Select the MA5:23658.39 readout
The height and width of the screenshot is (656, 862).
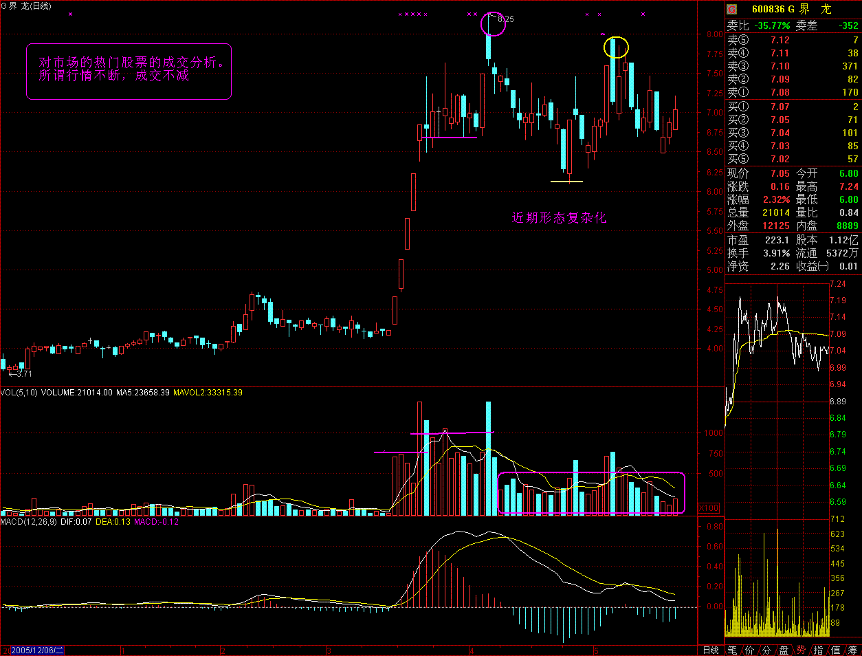[144, 393]
